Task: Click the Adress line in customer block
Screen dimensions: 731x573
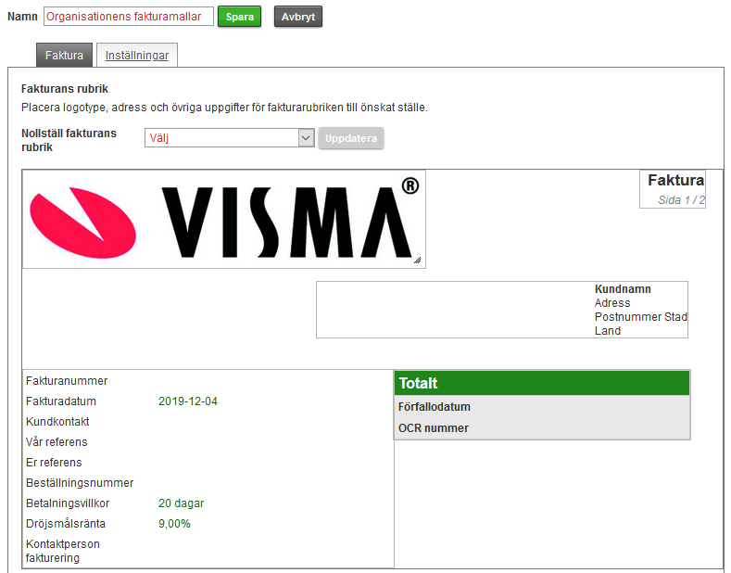Action: [x=612, y=303]
